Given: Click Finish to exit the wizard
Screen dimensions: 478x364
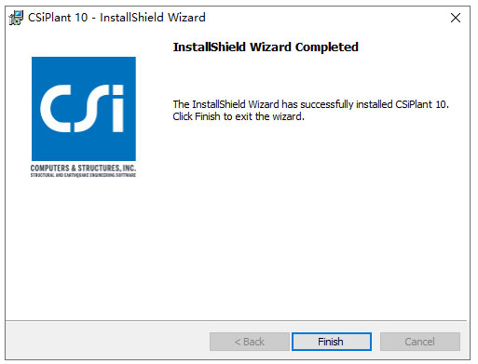Looking at the screenshot, I should (332, 342).
